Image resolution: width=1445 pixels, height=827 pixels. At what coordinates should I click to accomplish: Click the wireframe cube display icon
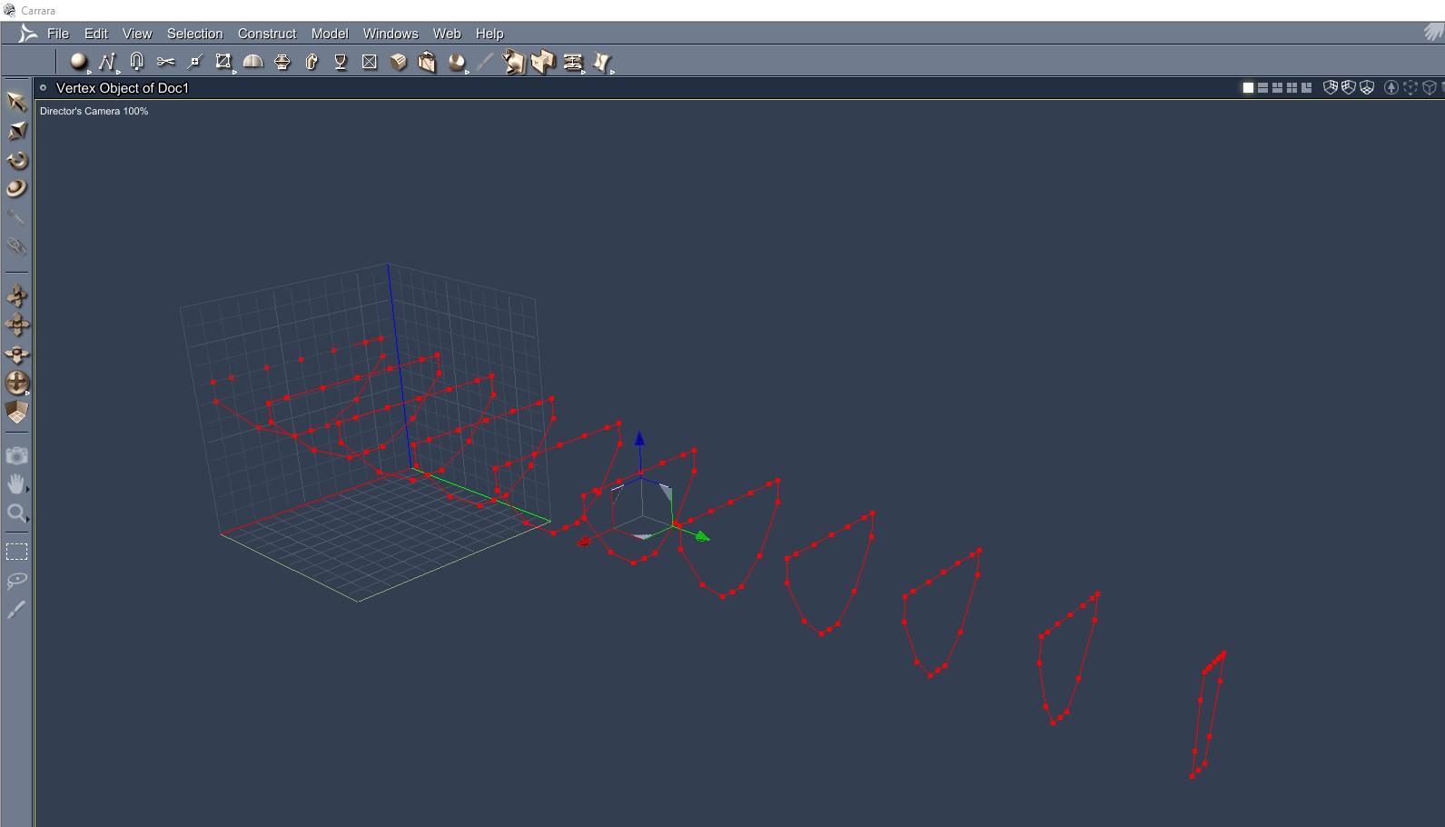[x=1430, y=88]
